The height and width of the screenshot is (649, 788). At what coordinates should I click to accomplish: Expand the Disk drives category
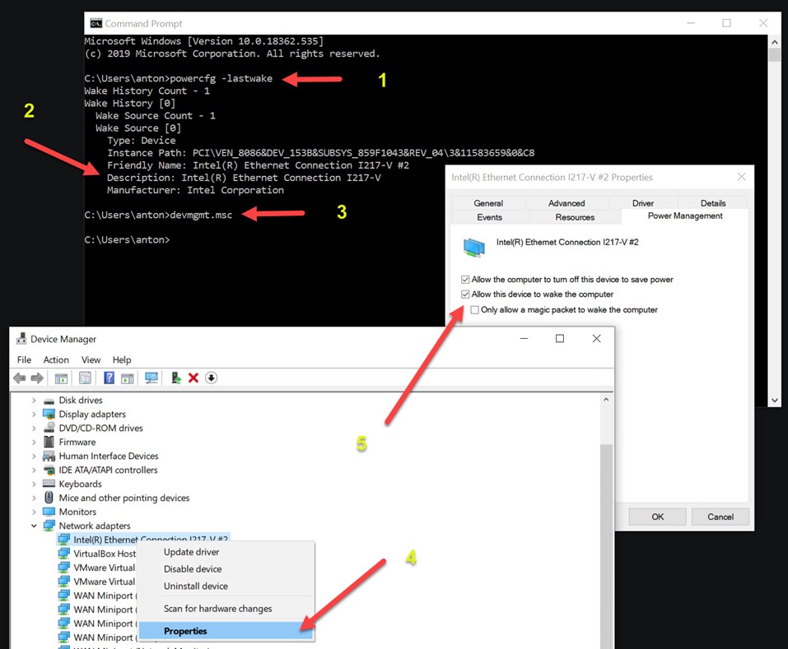(34, 401)
